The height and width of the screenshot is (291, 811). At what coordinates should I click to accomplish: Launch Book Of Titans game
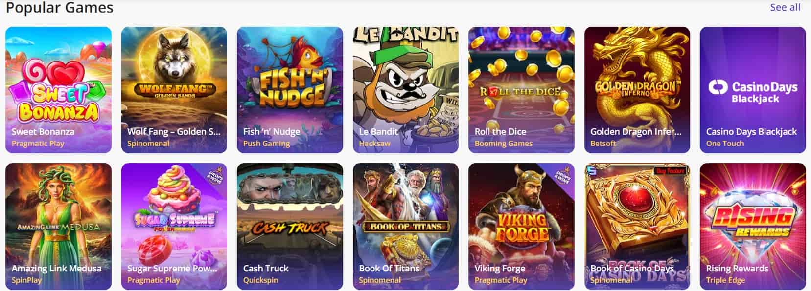406,227
